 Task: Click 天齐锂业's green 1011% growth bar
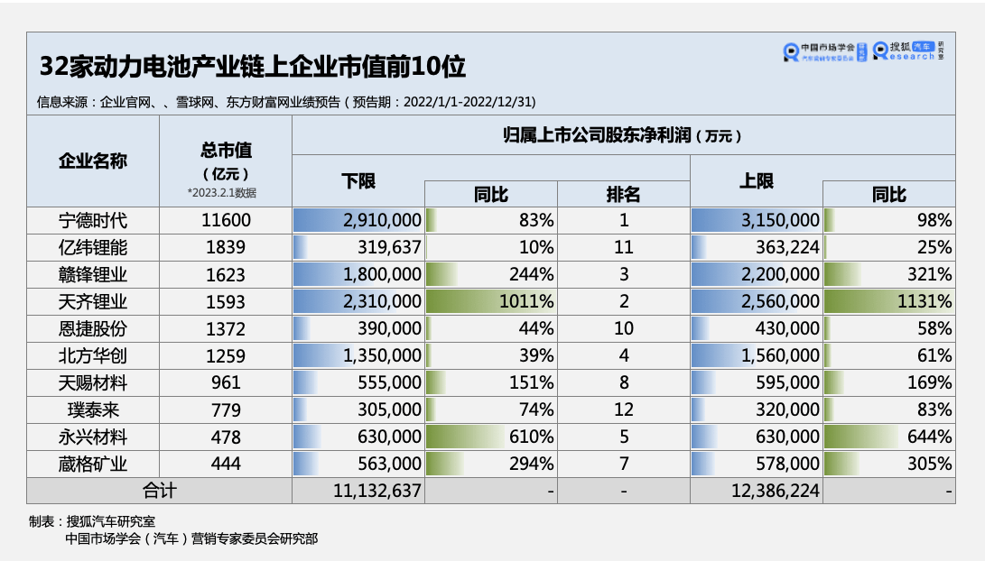click(492, 301)
